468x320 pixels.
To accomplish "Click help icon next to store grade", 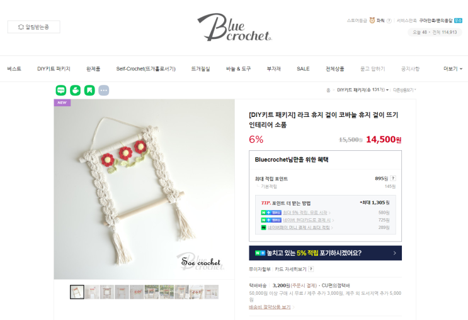I will tap(389, 21).
